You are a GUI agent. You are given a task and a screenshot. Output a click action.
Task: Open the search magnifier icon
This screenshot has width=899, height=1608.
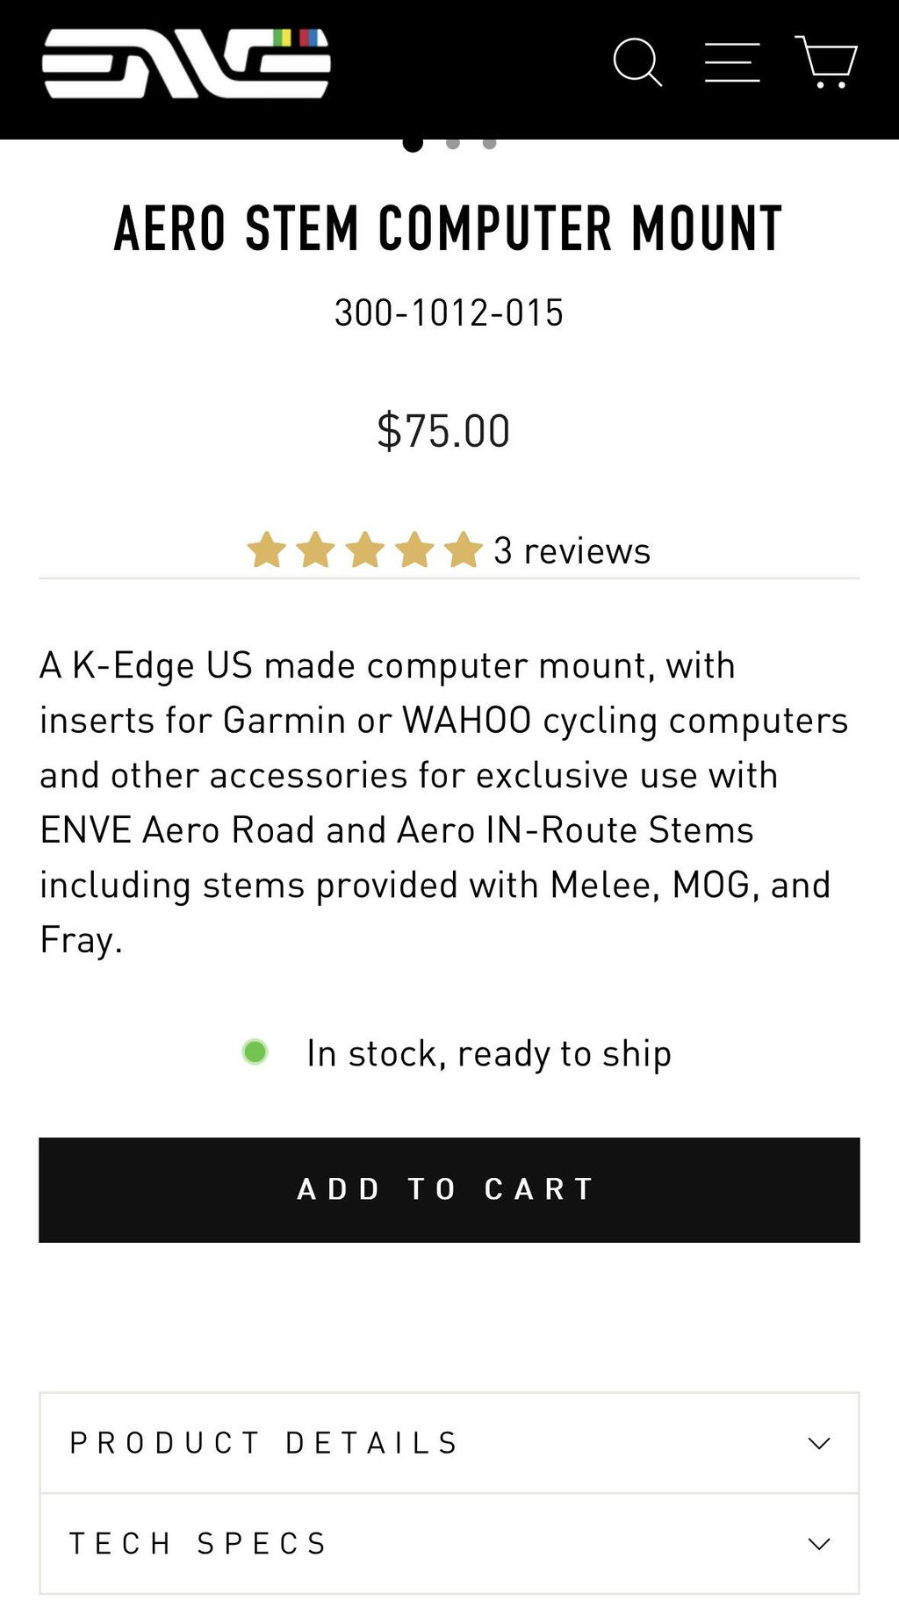tap(637, 62)
